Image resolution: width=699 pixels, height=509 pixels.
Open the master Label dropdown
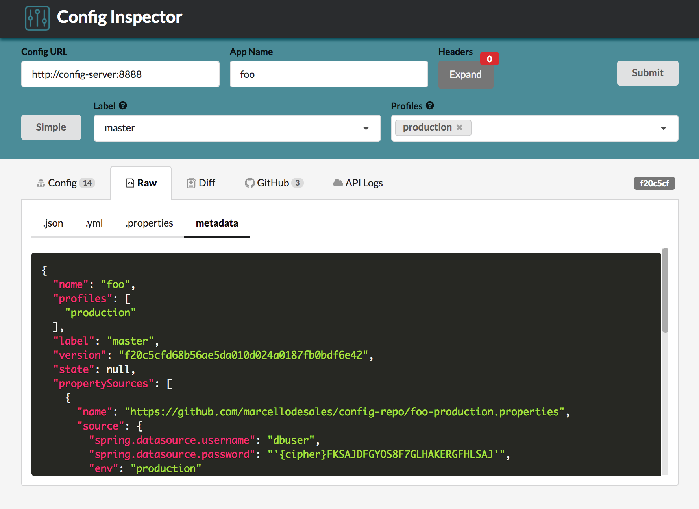[x=366, y=128]
